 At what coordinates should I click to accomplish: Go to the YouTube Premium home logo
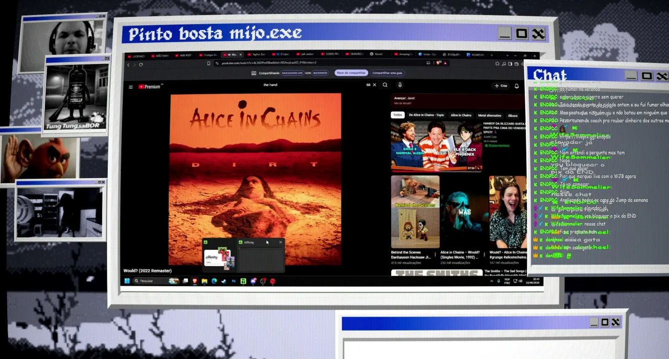pos(149,87)
